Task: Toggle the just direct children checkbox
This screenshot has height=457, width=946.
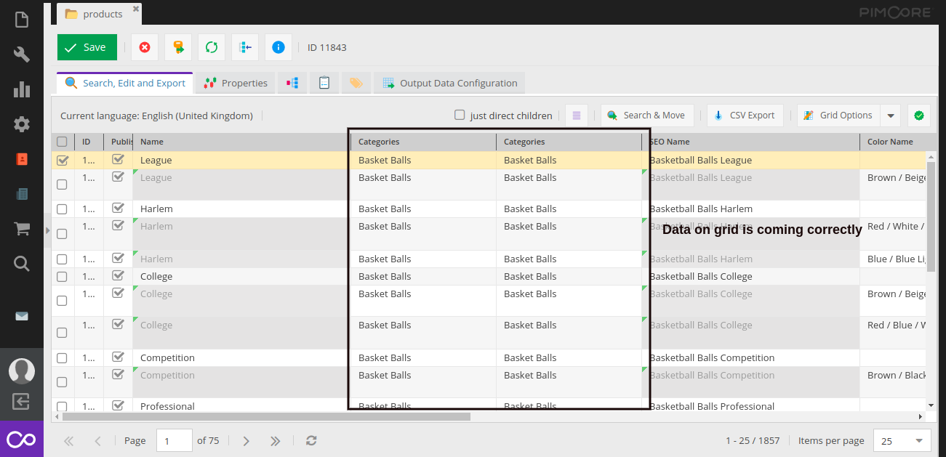Action: click(x=460, y=115)
